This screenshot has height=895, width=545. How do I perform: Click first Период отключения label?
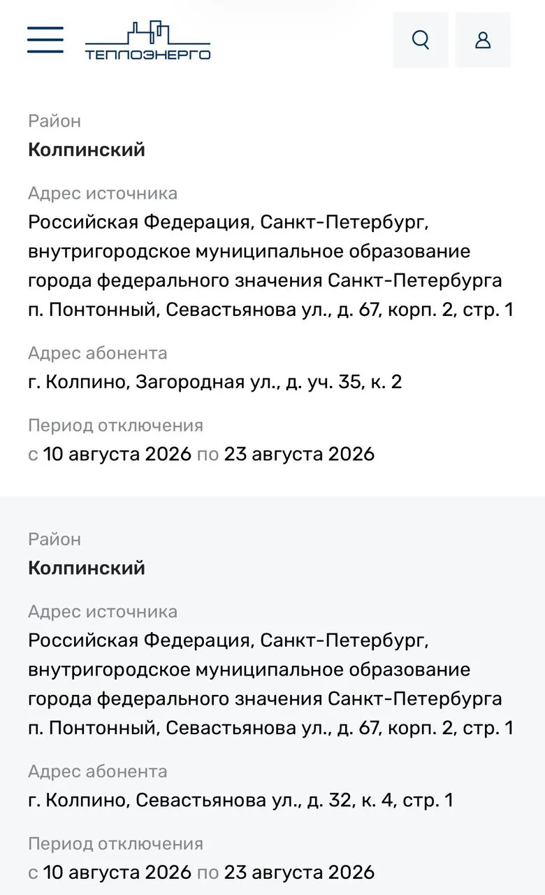click(x=115, y=425)
